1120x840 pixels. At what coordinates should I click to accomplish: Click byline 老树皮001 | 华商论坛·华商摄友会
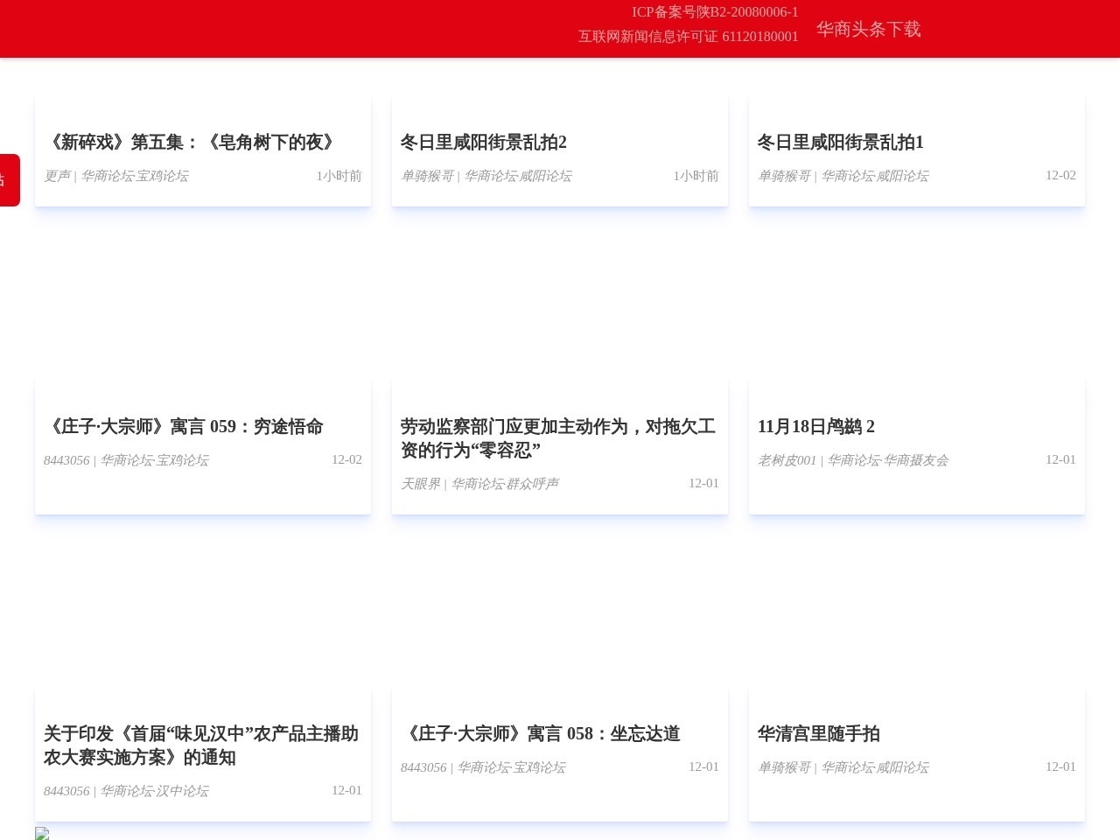click(x=853, y=460)
